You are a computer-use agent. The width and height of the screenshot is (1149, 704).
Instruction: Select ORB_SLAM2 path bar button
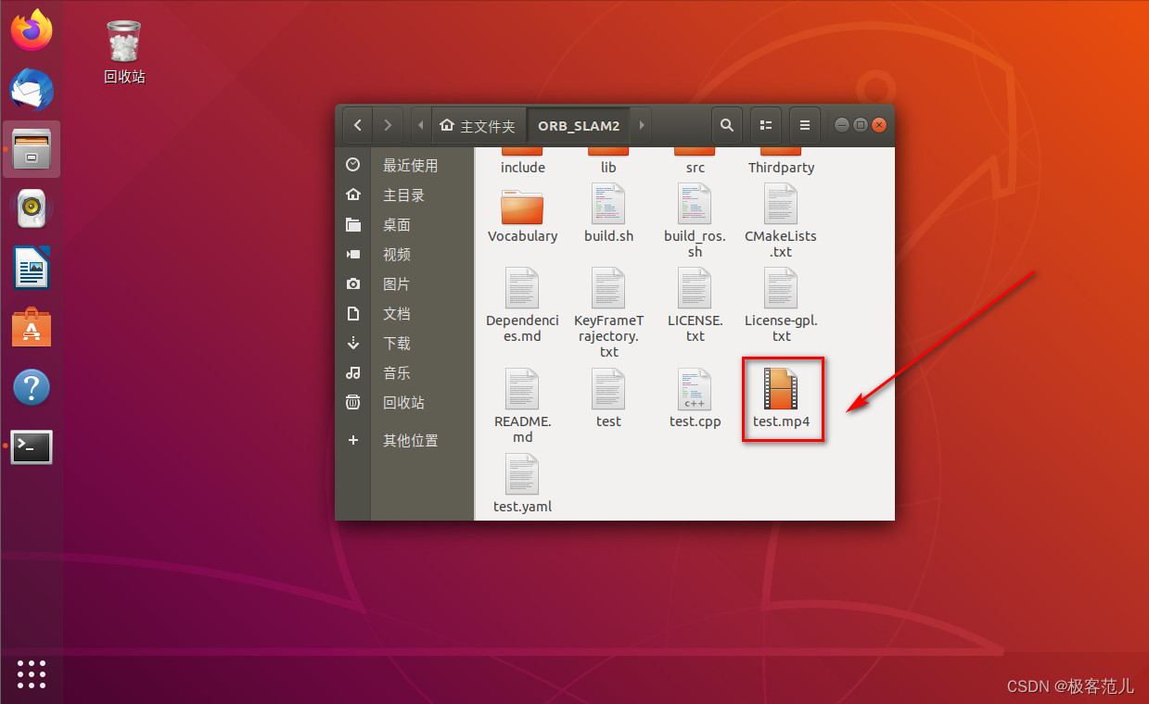click(x=579, y=125)
